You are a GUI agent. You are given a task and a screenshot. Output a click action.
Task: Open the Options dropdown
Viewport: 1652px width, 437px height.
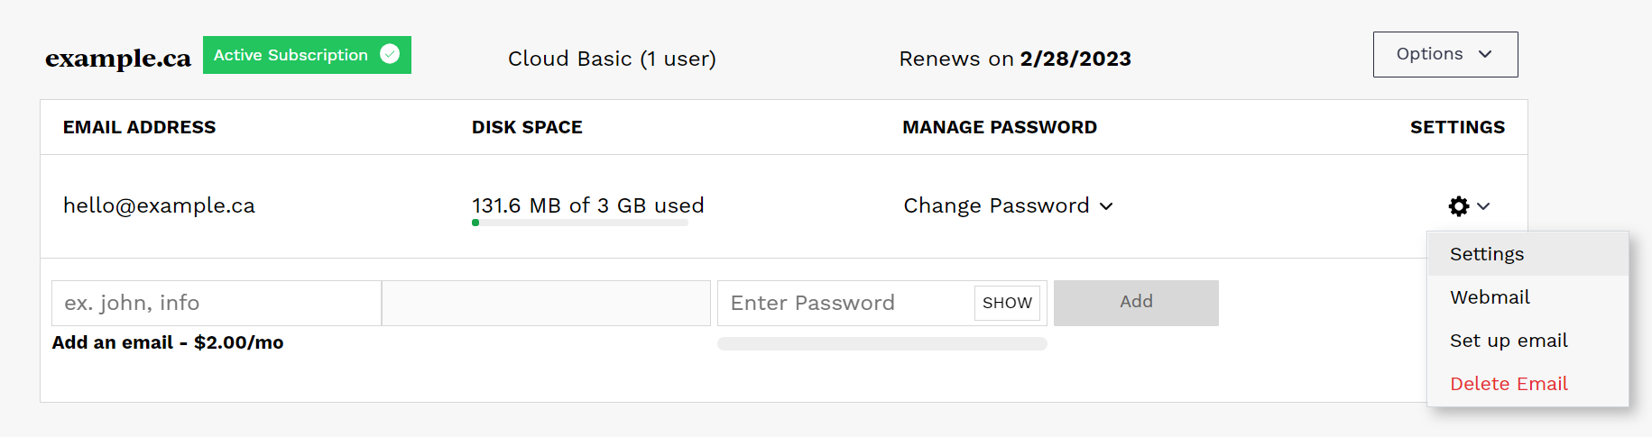tap(1444, 54)
